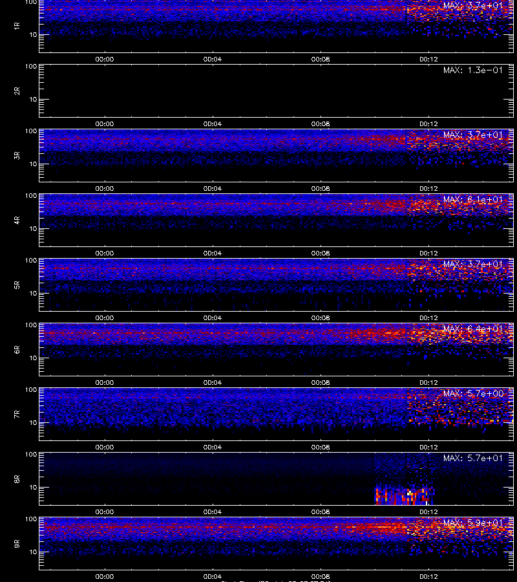Click the 100 y-axis tick label of 6R panel
The image size is (517, 582).
click(31, 325)
